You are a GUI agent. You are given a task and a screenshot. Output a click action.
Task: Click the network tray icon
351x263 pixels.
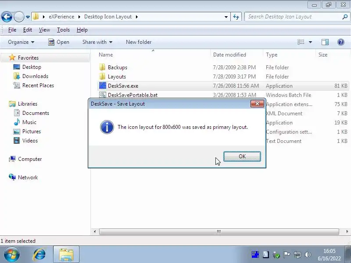tap(297, 255)
